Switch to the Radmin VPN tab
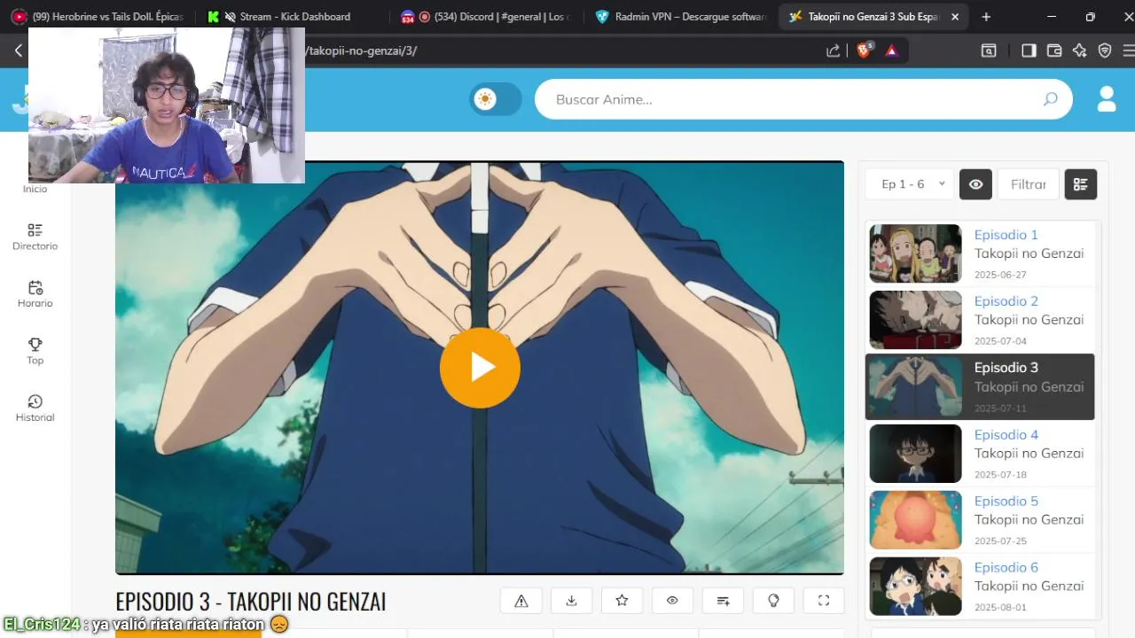The height and width of the screenshot is (638, 1135). (681, 17)
